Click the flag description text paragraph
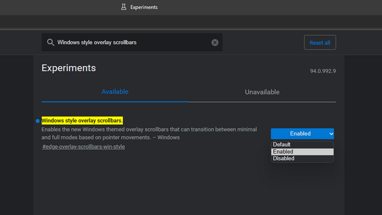The image size is (382, 215). 149,133
